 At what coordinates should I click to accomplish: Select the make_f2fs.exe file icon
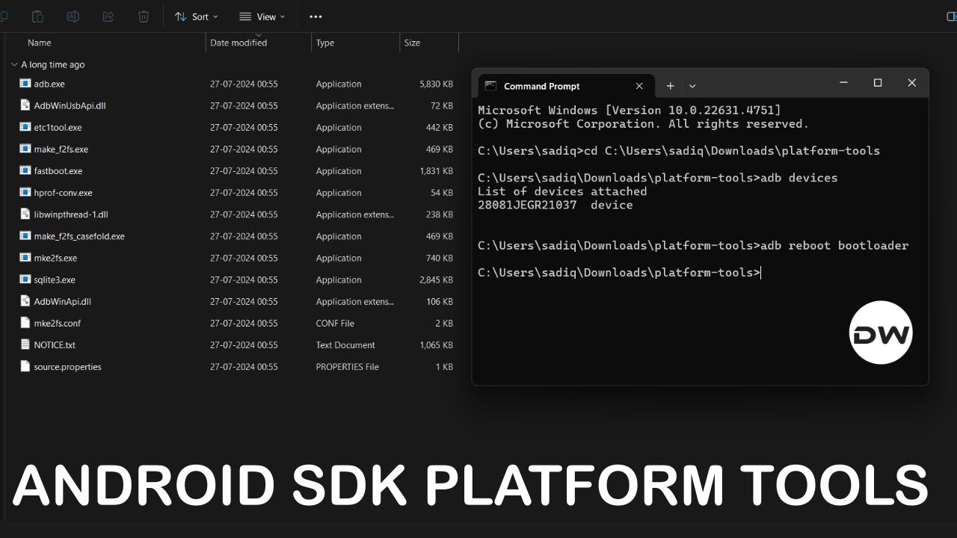click(x=26, y=149)
